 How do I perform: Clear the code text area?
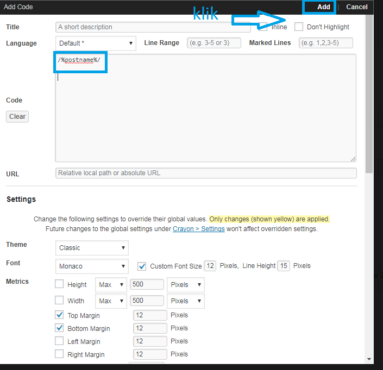point(17,117)
